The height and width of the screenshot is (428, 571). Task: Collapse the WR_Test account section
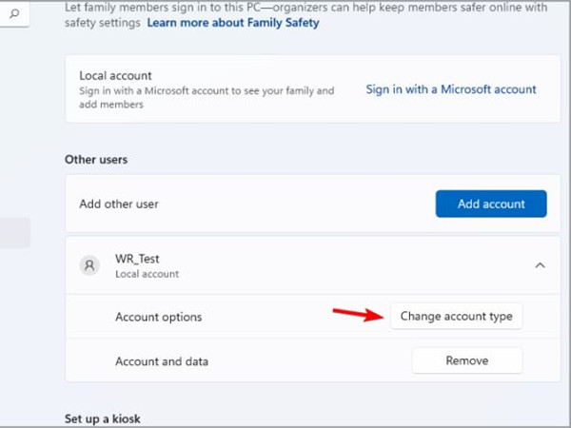point(540,265)
